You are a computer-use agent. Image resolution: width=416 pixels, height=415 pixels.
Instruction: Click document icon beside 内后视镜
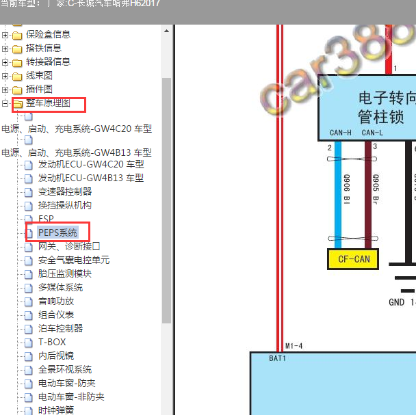(29, 357)
